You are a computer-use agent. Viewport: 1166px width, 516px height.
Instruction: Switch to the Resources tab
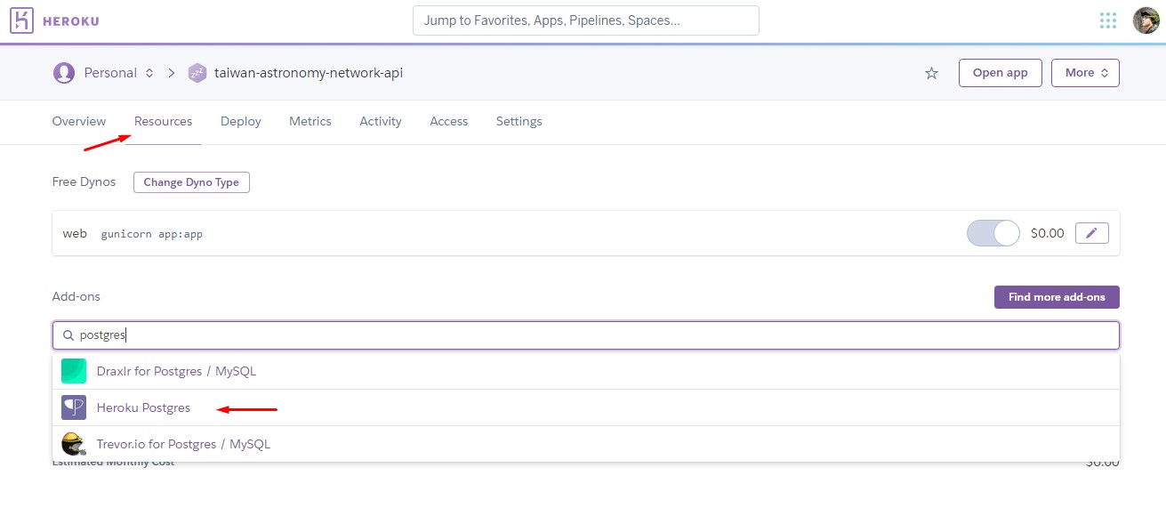click(163, 121)
